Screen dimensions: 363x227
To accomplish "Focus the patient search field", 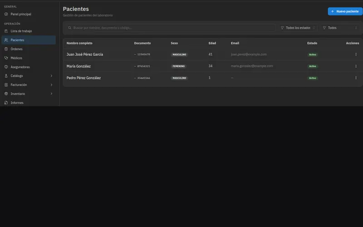I will [x=171, y=28].
